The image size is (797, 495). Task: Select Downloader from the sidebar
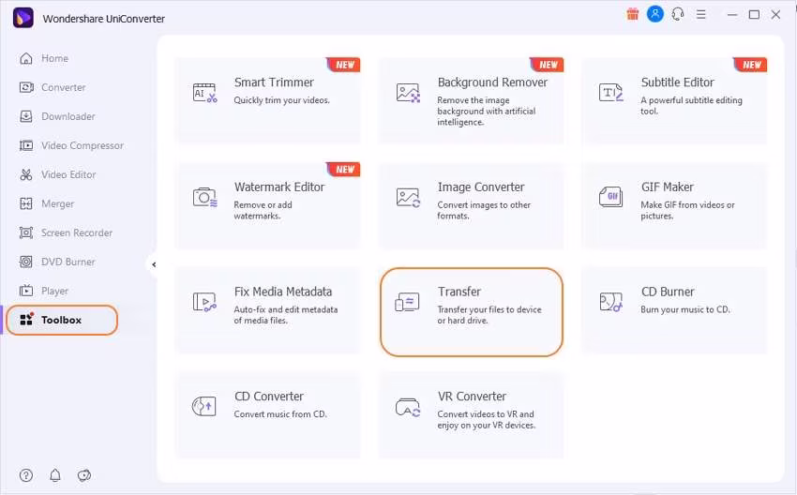click(68, 116)
